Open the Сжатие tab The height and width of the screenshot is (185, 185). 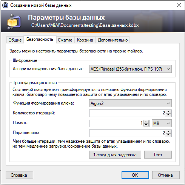coord(65,40)
